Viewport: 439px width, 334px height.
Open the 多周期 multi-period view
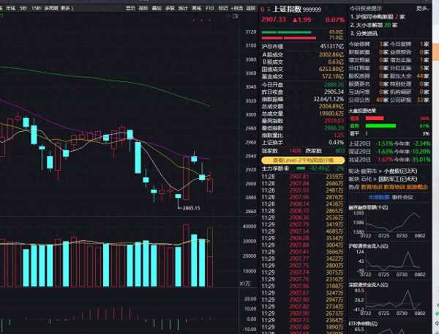(x=51, y=8)
